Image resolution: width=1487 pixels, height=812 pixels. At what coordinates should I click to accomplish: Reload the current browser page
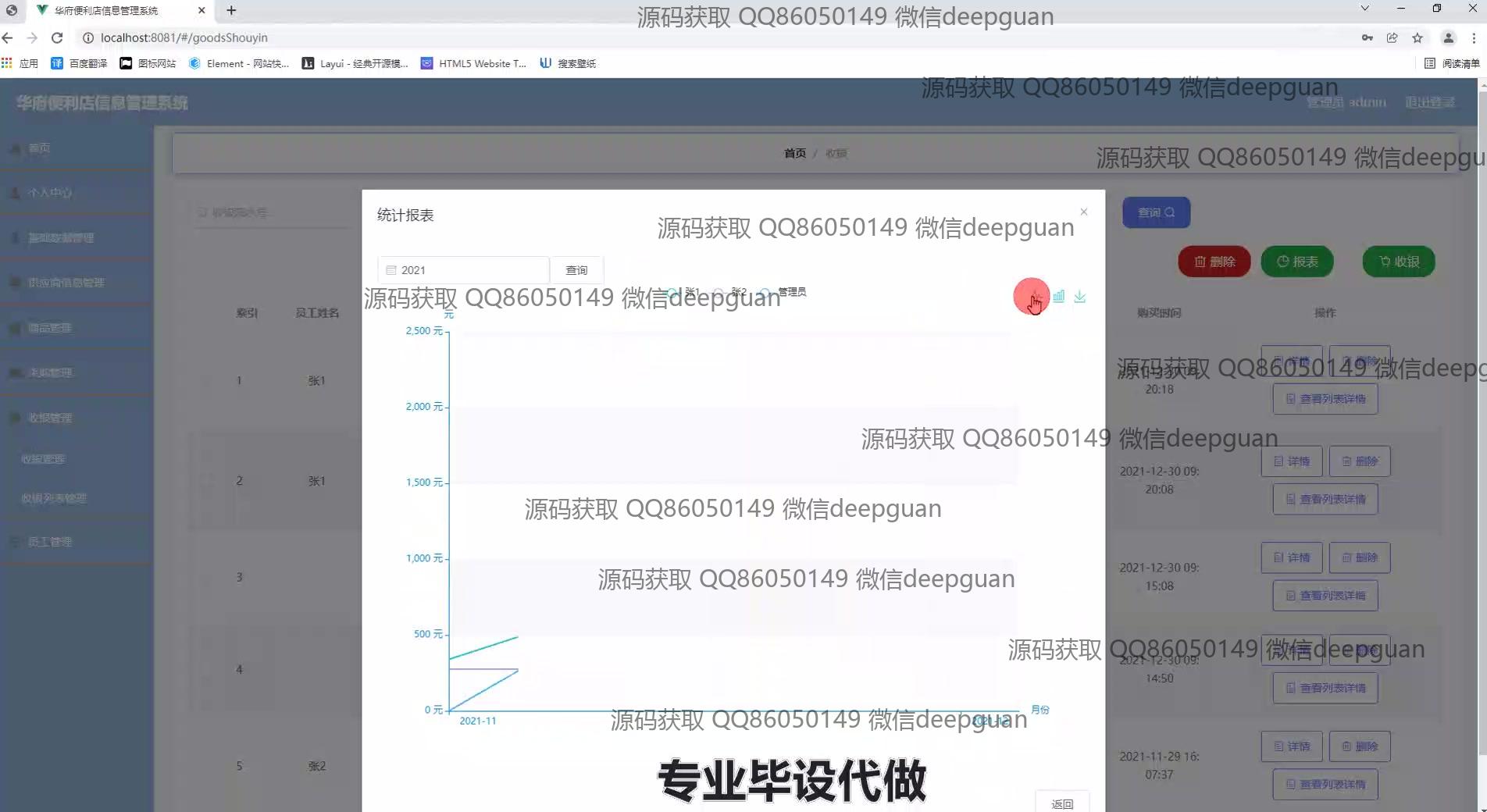[57, 37]
